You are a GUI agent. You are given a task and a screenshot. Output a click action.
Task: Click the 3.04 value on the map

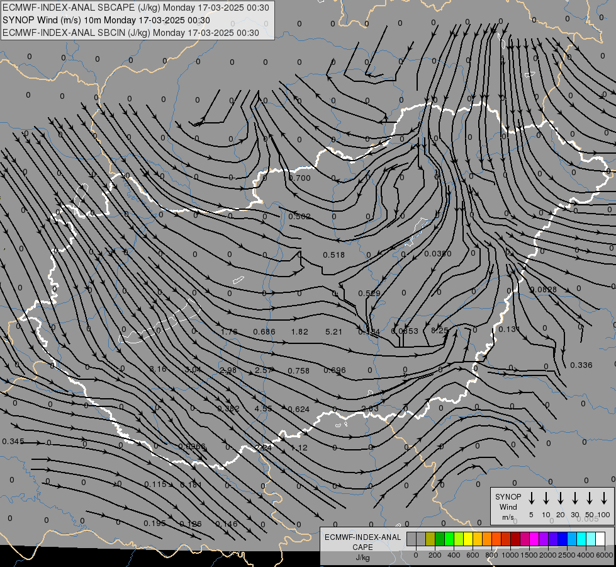[193, 369]
